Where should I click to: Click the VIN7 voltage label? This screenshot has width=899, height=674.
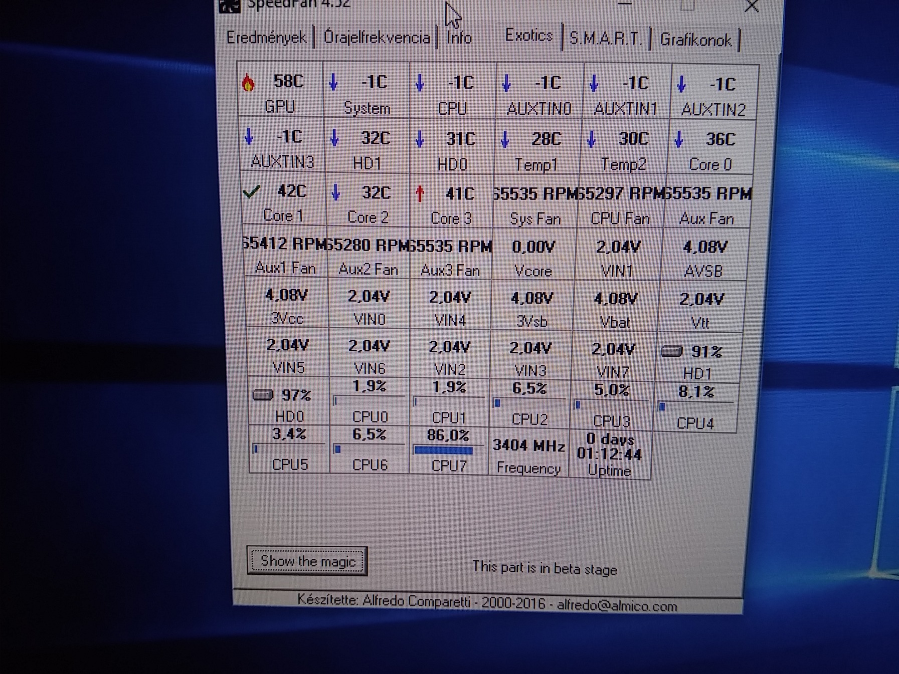coord(613,372)
